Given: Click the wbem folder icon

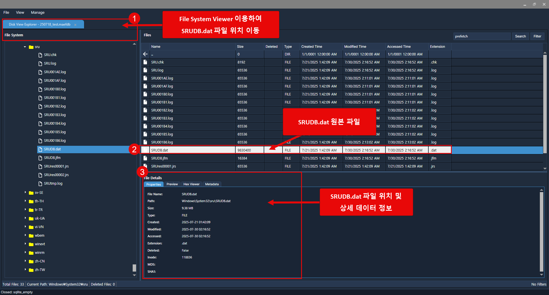Looking at the screenshot, I should (31, 236).
